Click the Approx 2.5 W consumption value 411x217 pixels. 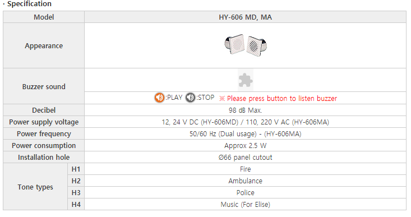tap(246, 145)
